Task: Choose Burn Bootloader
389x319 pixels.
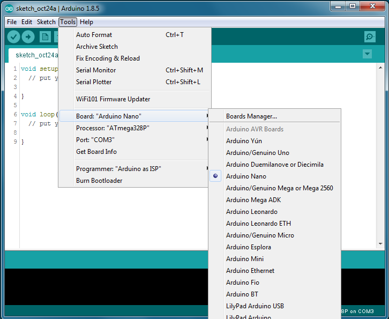Action: 134,181
